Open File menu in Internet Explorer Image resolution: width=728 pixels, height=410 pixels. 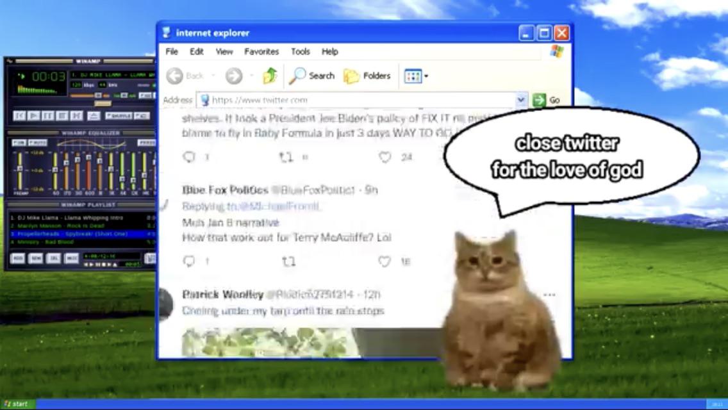172,51
